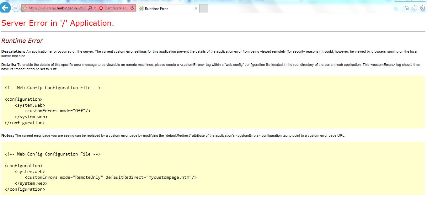Click the bold "Description:" label
This screenshot has width=427, height=217.
click(13, 51)
